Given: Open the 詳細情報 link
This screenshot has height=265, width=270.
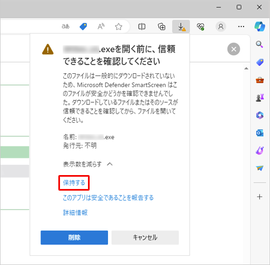Looking at the screenshot, I should coord(75,213).
